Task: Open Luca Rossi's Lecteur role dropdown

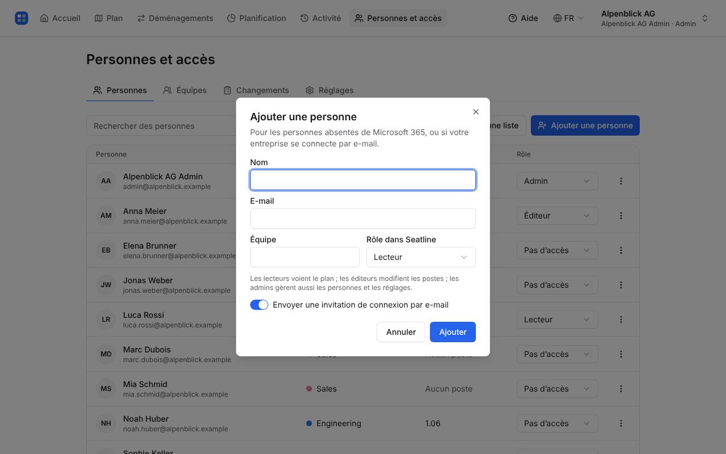Action: click(x=557, y=320)
